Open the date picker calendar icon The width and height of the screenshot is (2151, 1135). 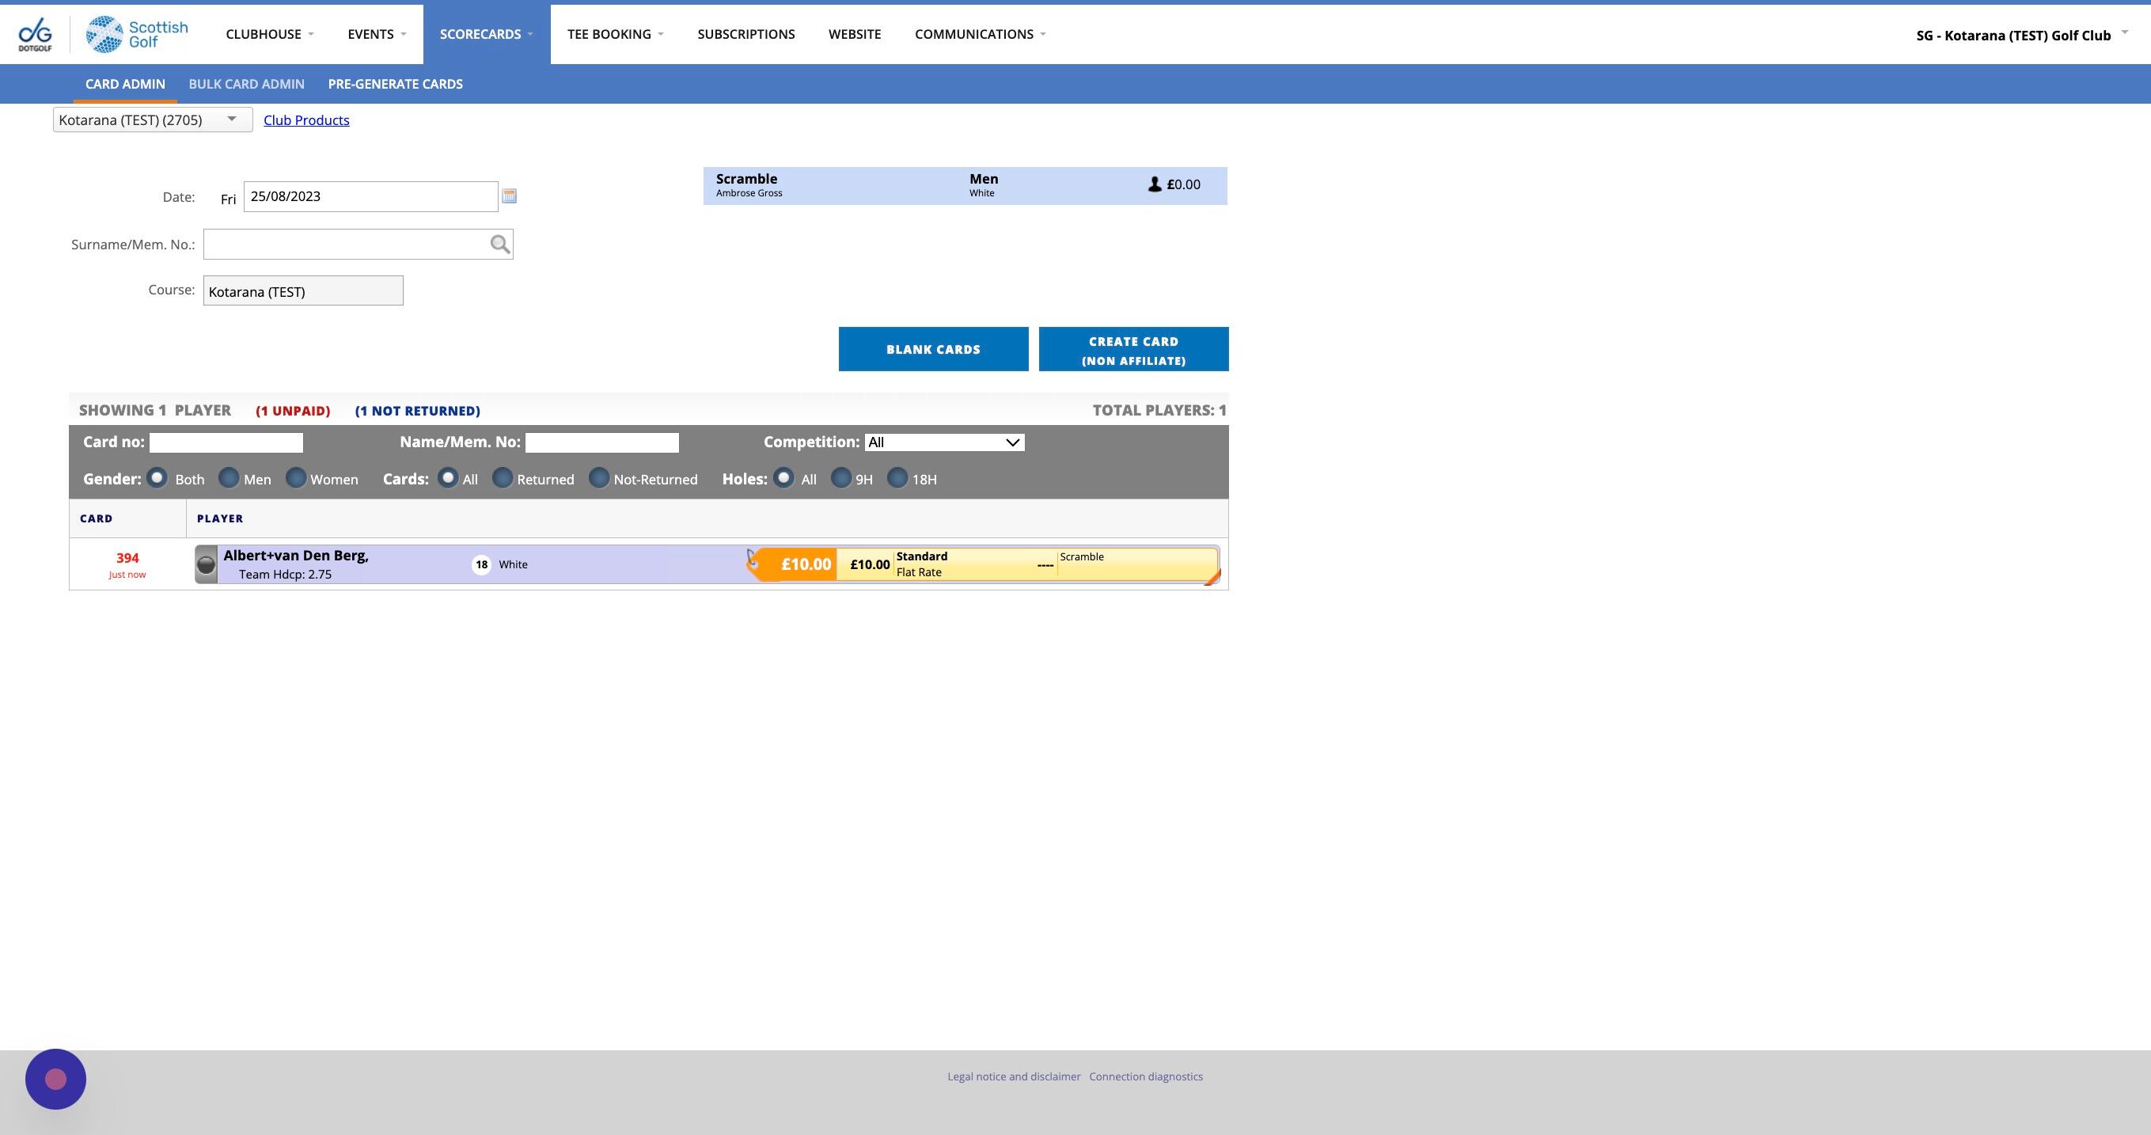[x=509, y=196]
